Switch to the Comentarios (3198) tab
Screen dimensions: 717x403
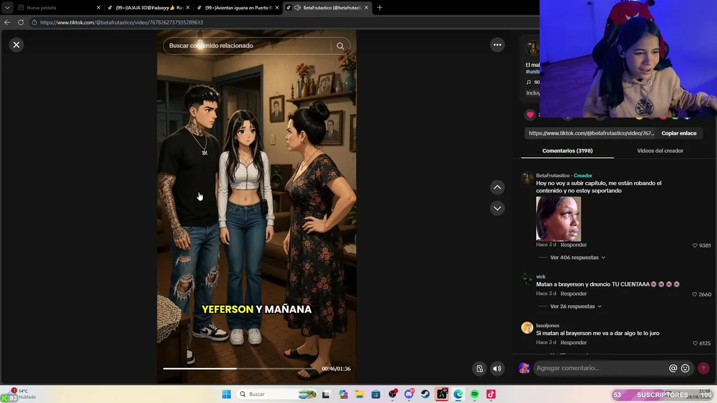click(x=567, y=151)
